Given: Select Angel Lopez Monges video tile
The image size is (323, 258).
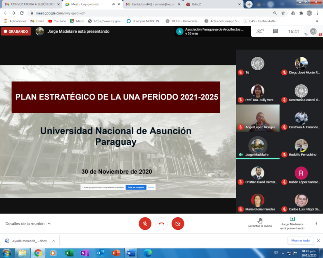Looking at the screenshot, I should pyautogui.click(x=258, y=118).
